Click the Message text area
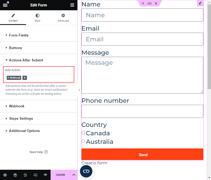Screen dimensions: 211x180 pyautogui.click(x=142, y=75)
